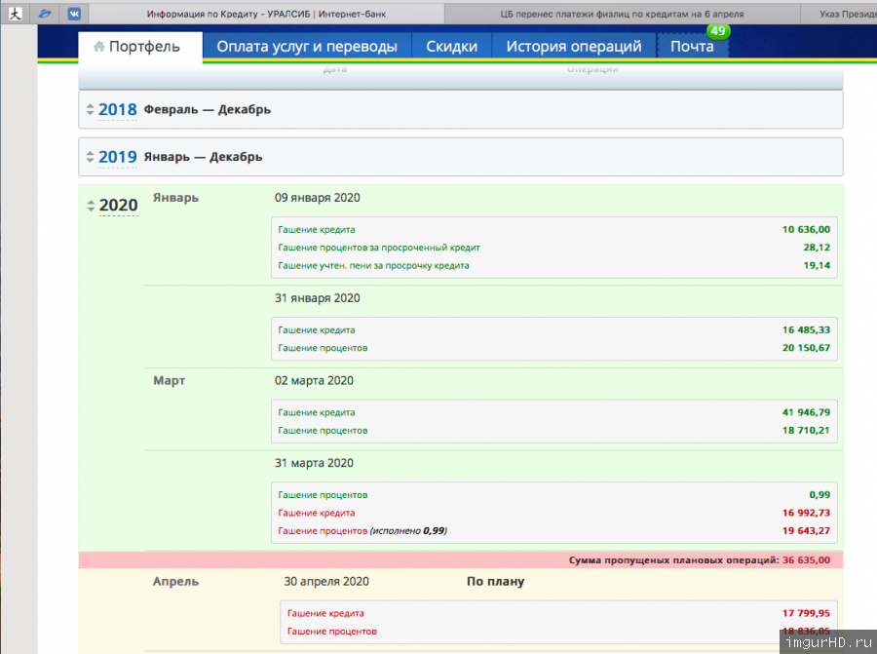Click date 02 марта 2020
The height and width of the screenshot is (654, 877).
pyautogui.click(x=314, y=381)
